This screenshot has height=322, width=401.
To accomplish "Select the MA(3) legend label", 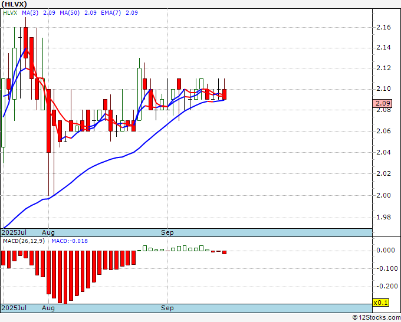I will [30, 13].
